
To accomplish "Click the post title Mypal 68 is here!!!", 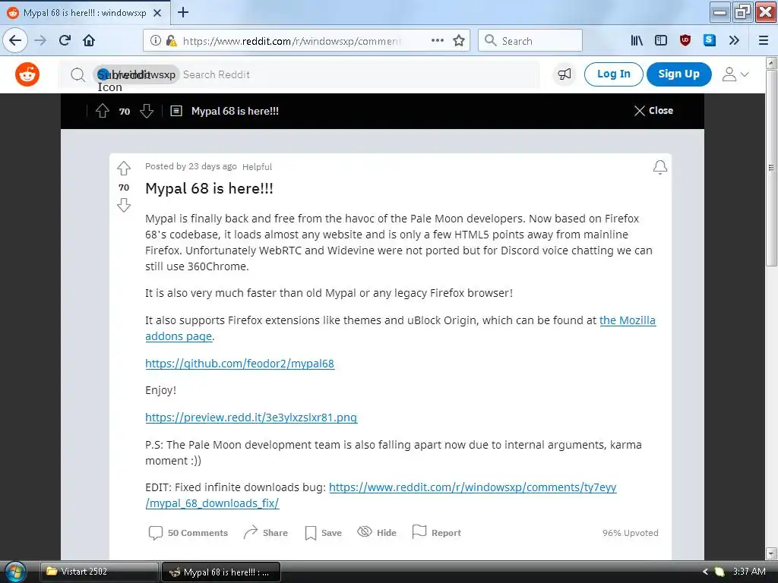I will point(209,188).
